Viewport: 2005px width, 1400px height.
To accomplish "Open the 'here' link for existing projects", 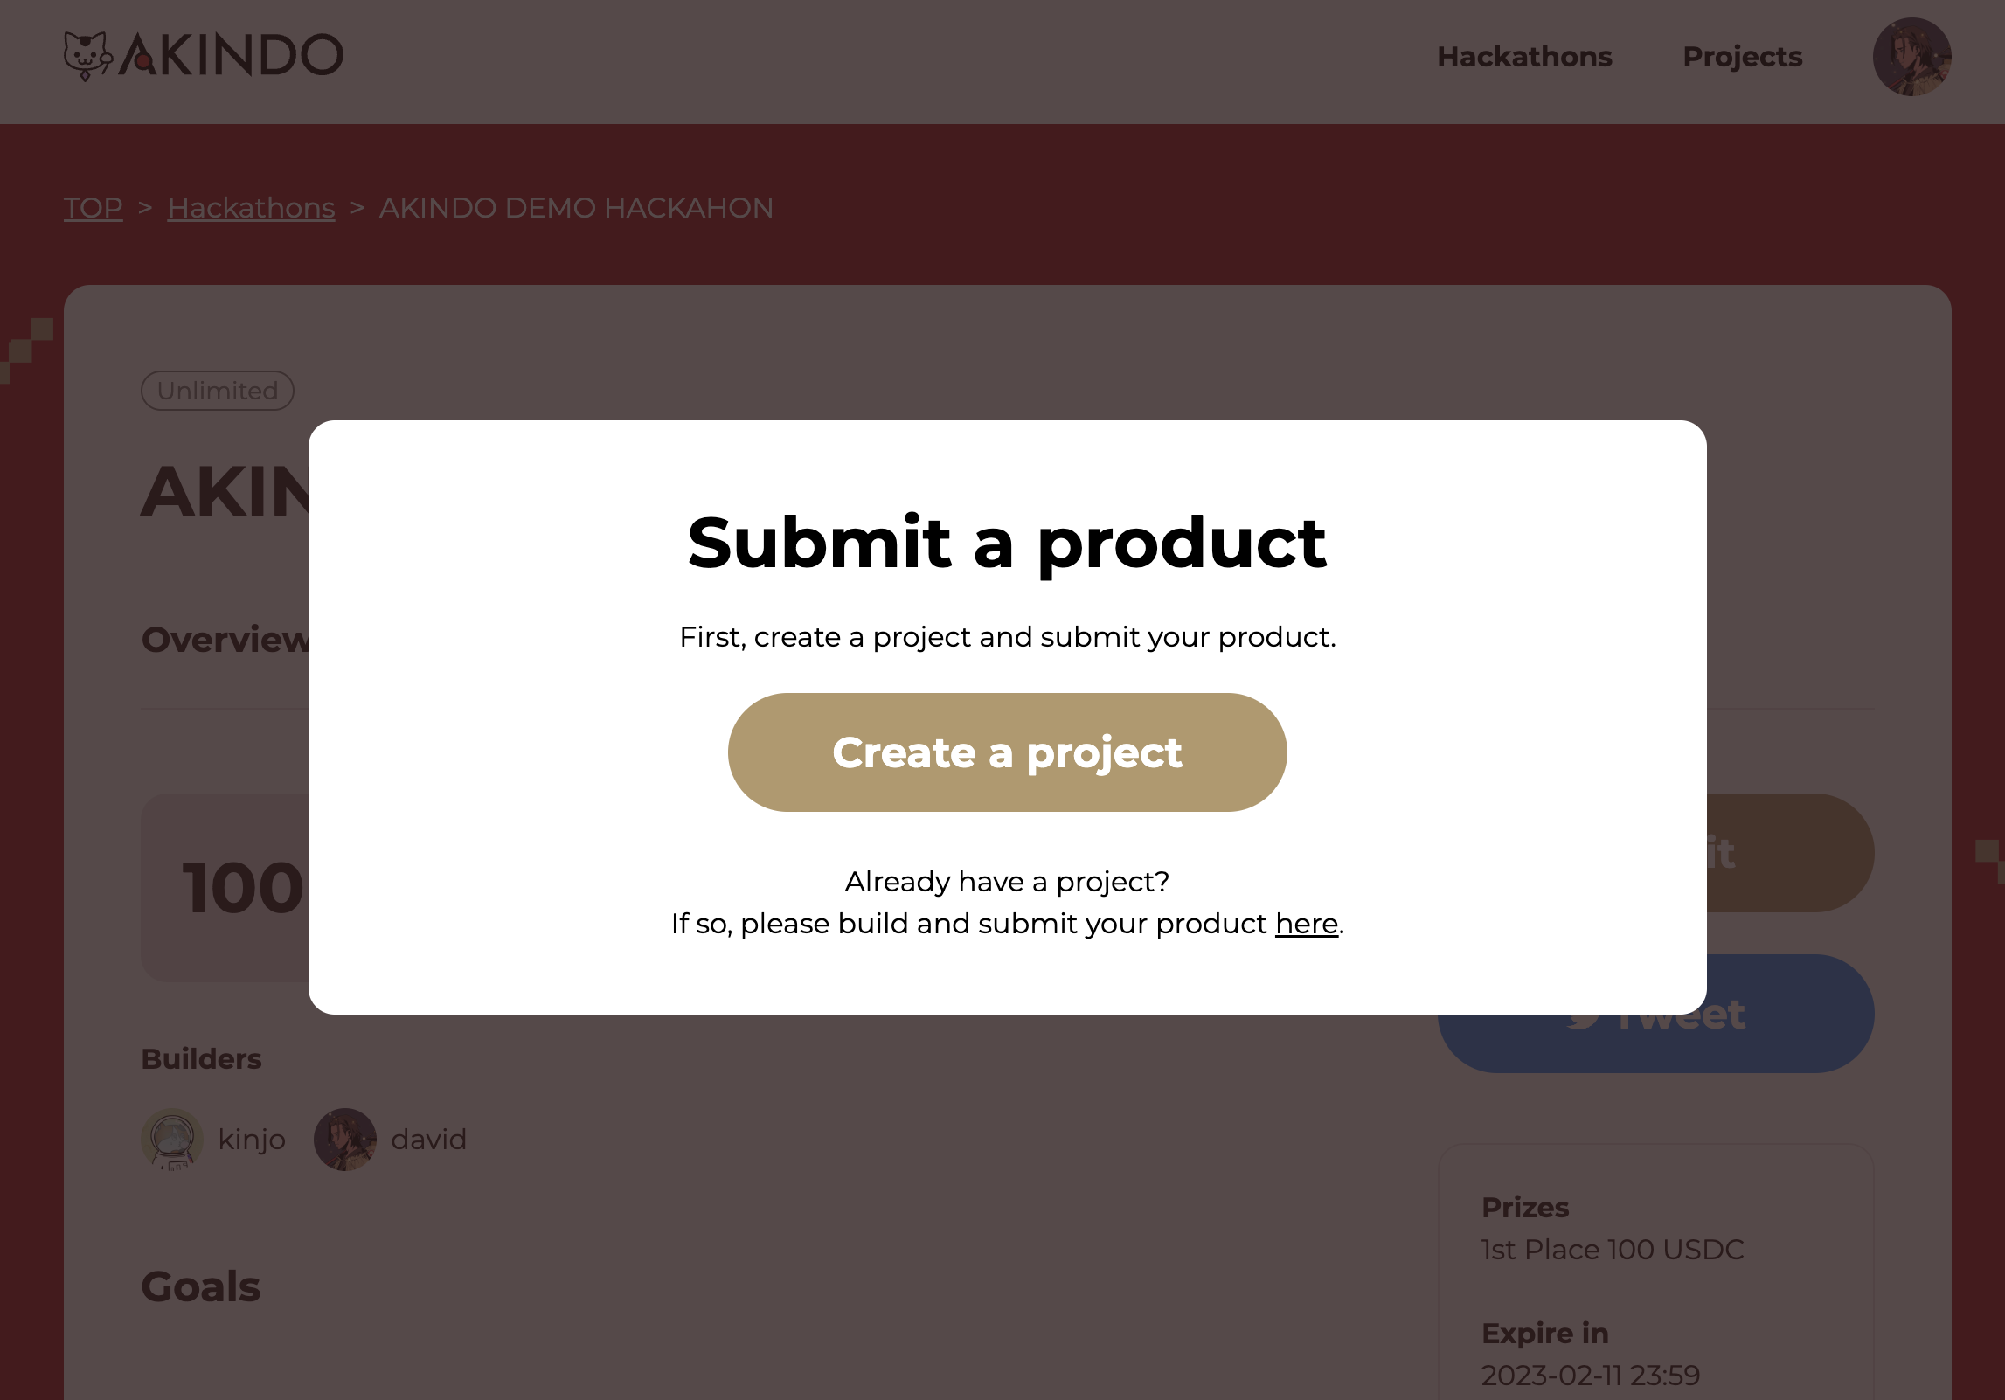I will [x=1305, y=923].
